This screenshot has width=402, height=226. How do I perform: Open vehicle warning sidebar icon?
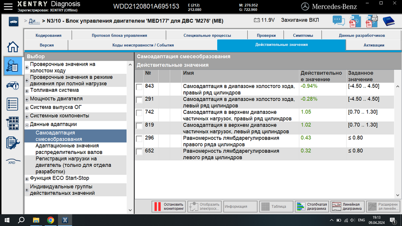[x=13, y=86]
